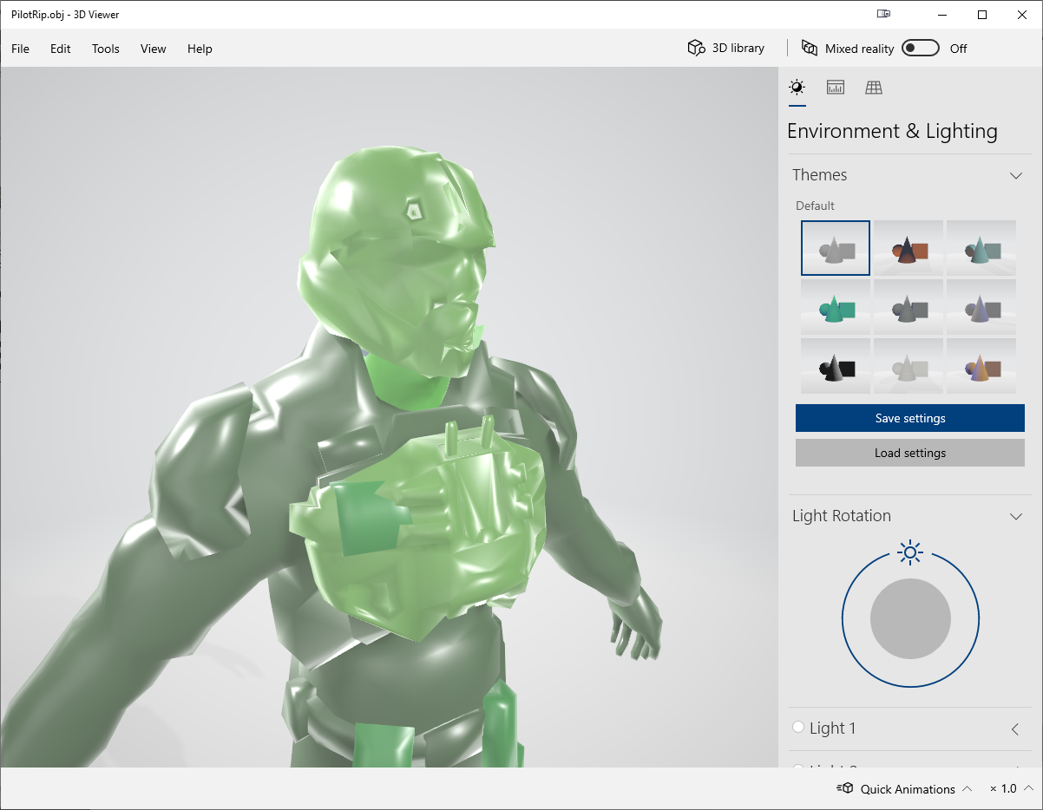Click the 3D library cube icon
Screen dimensions: 1043x810
[x=696, y=49]
